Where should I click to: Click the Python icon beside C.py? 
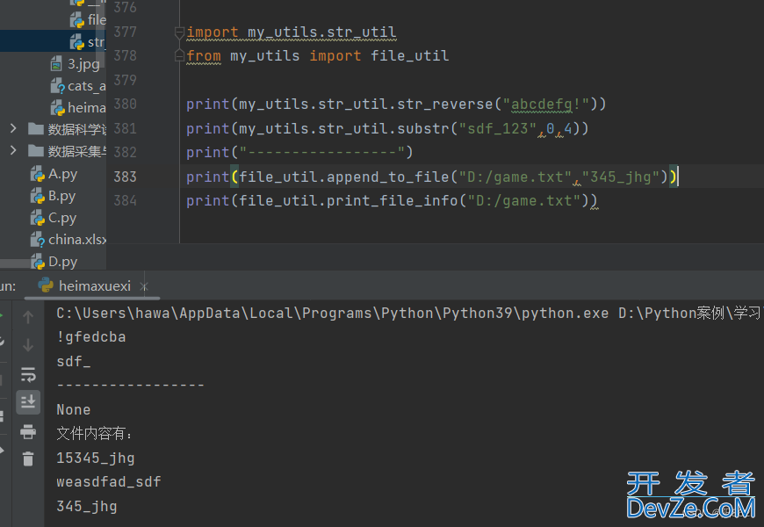pos(38,218)
